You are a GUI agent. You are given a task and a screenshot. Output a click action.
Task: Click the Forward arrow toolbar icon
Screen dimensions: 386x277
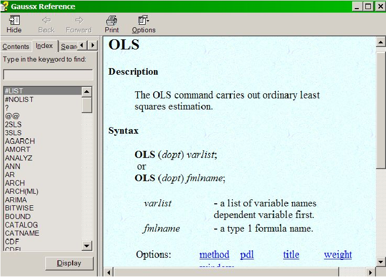(x=79, y=24)
